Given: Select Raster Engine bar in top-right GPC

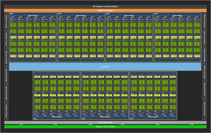Looking at the screenshot, I should [178, 16].
